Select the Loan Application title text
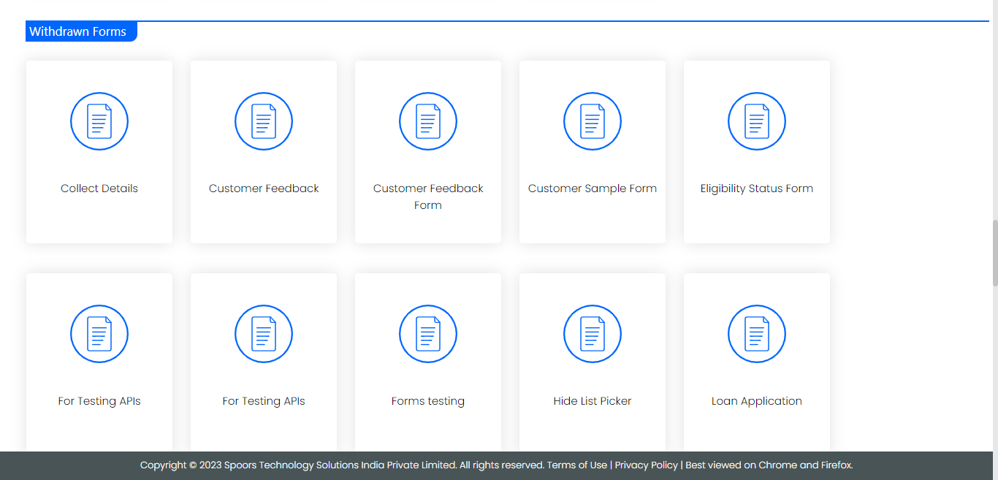Viewport: 998px width, 480px height. (757, 401)
